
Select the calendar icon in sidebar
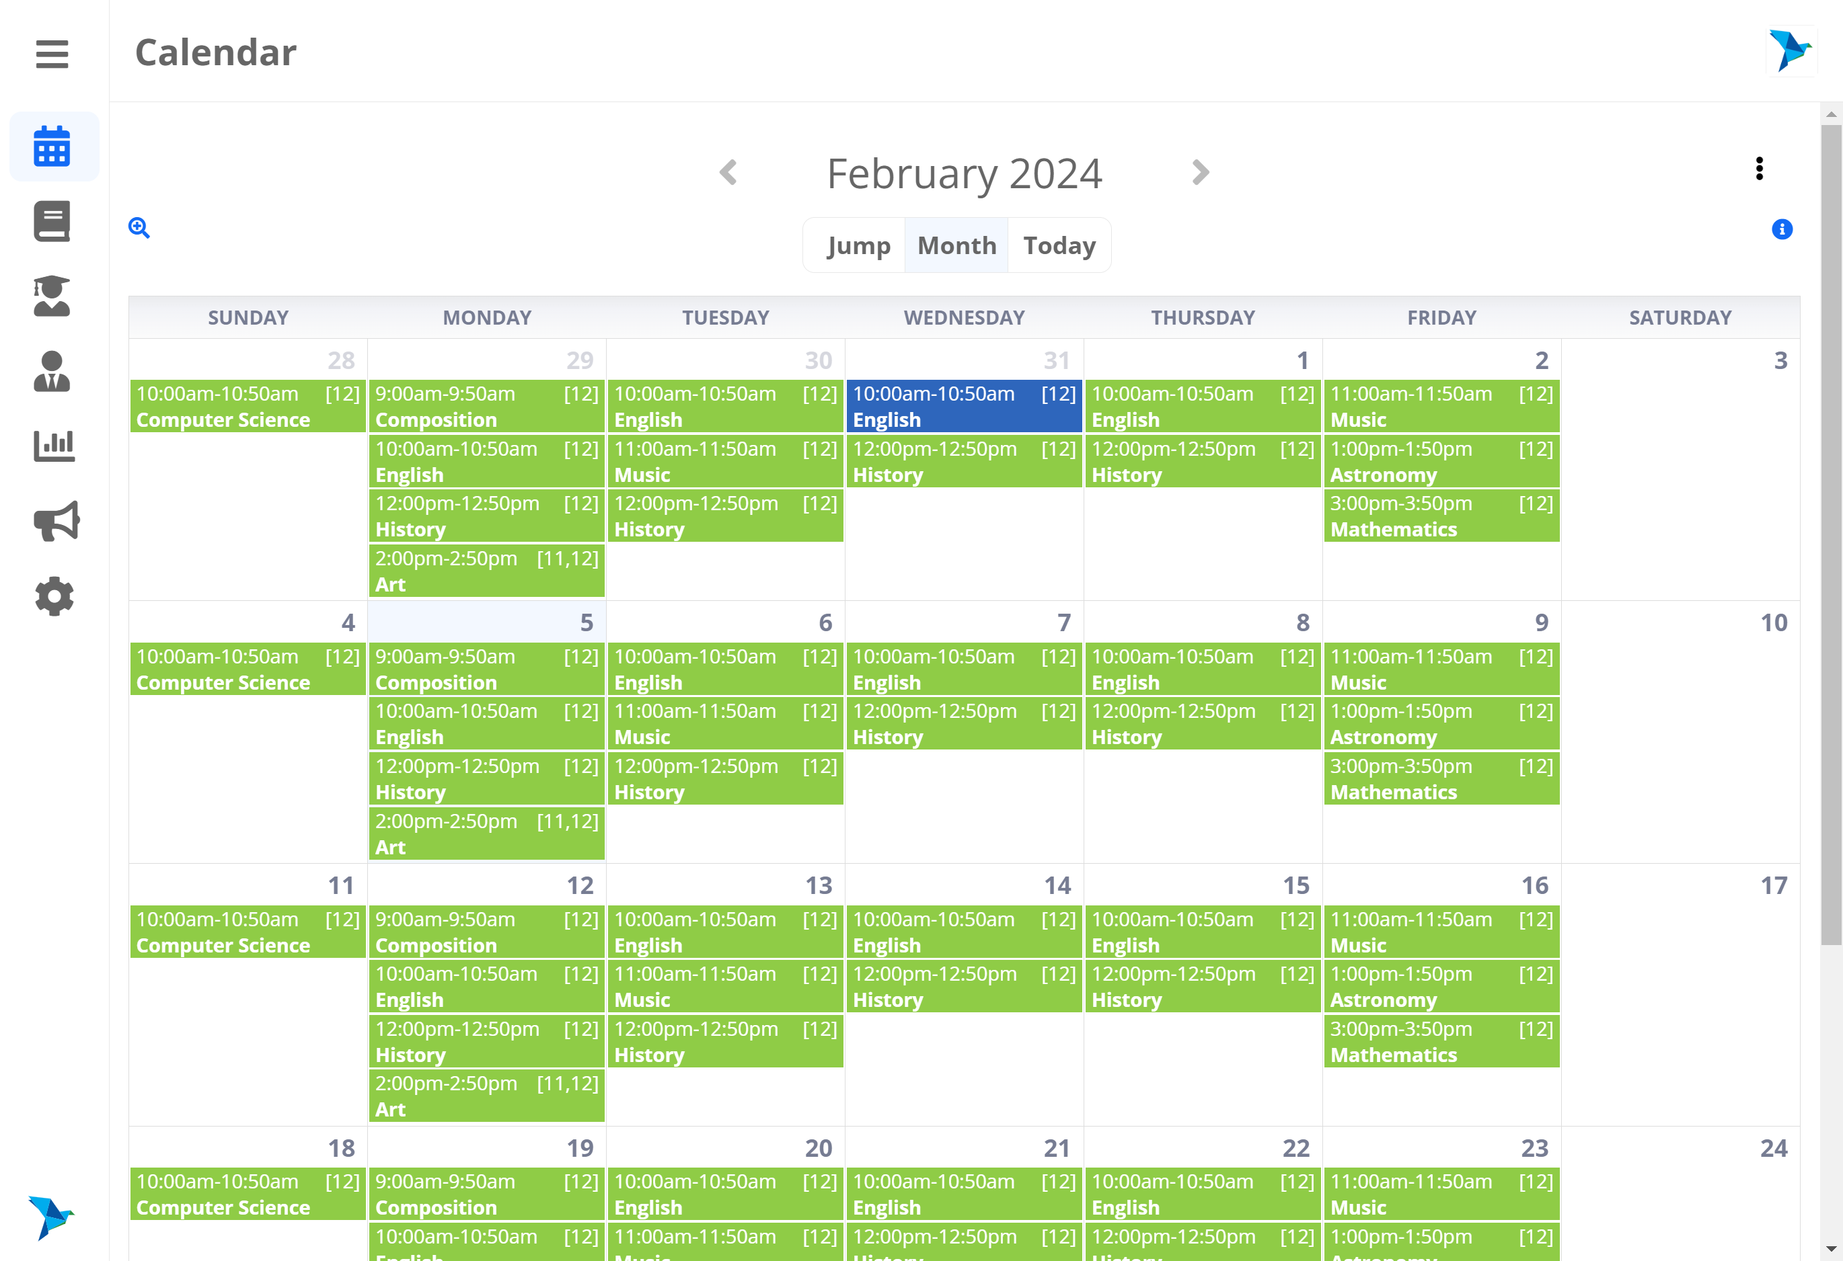52,147
